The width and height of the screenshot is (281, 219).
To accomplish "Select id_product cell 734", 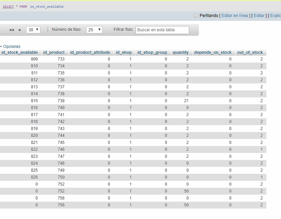I will click(x=61, y=66).
